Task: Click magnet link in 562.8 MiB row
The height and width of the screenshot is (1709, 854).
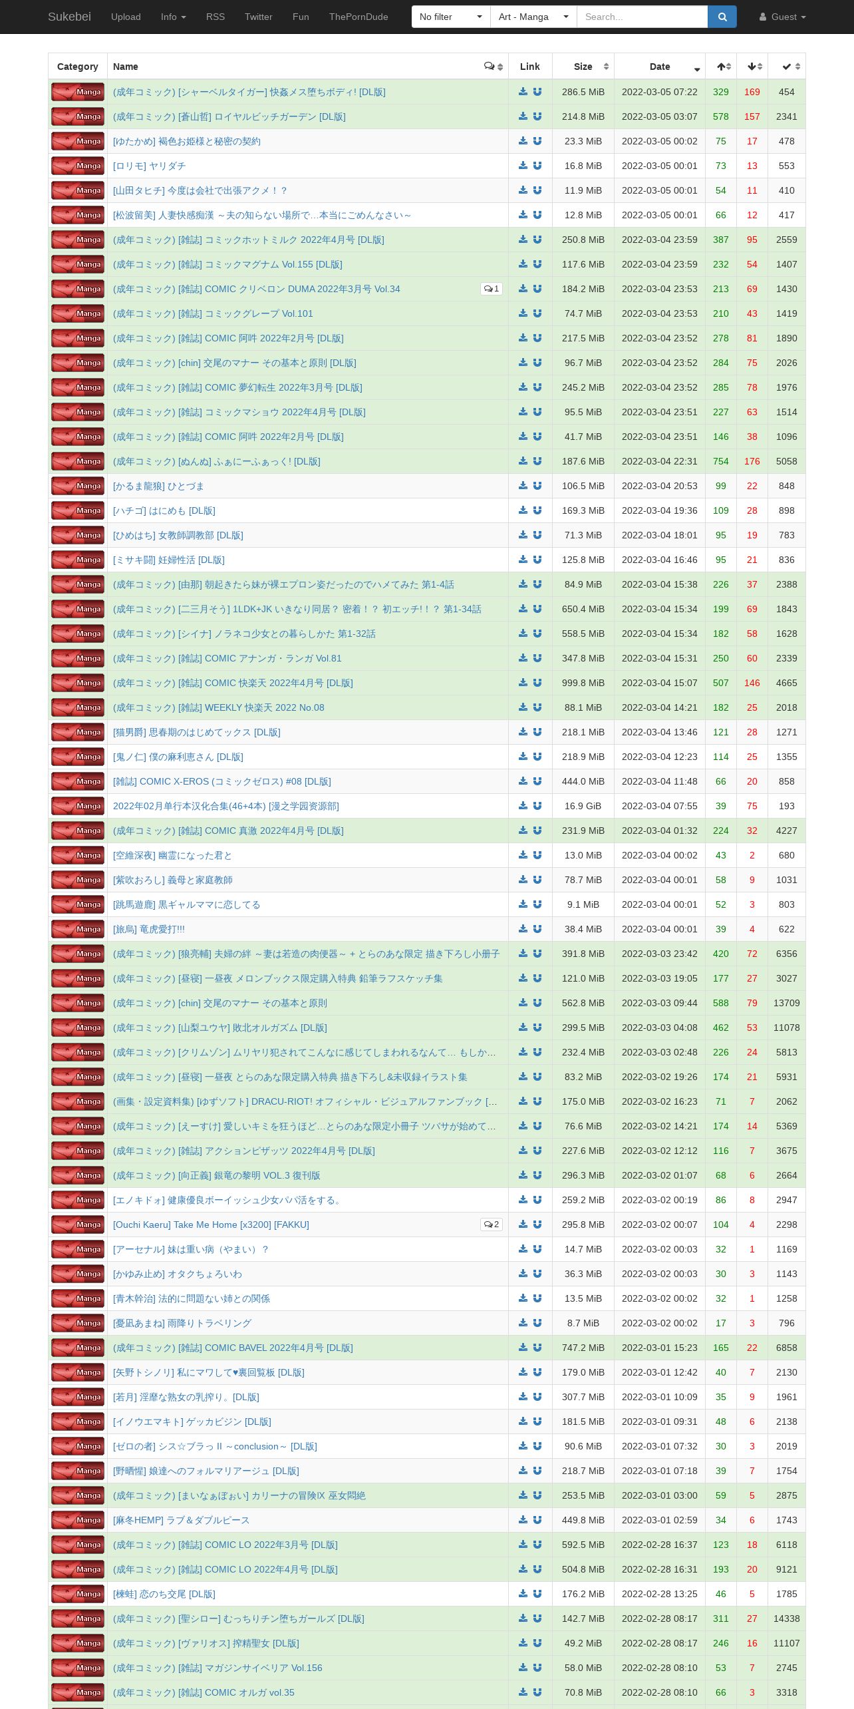Action: click(x=537, y=1003)
